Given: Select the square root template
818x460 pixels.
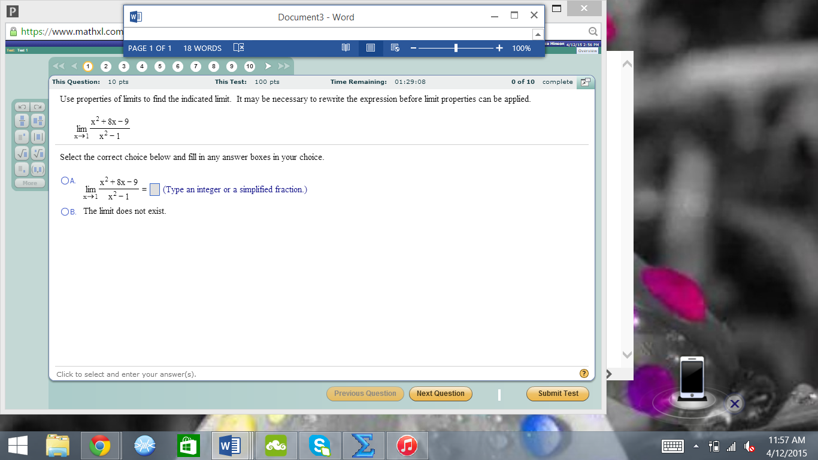Looking at the screenshot, I should coord(21,153).
